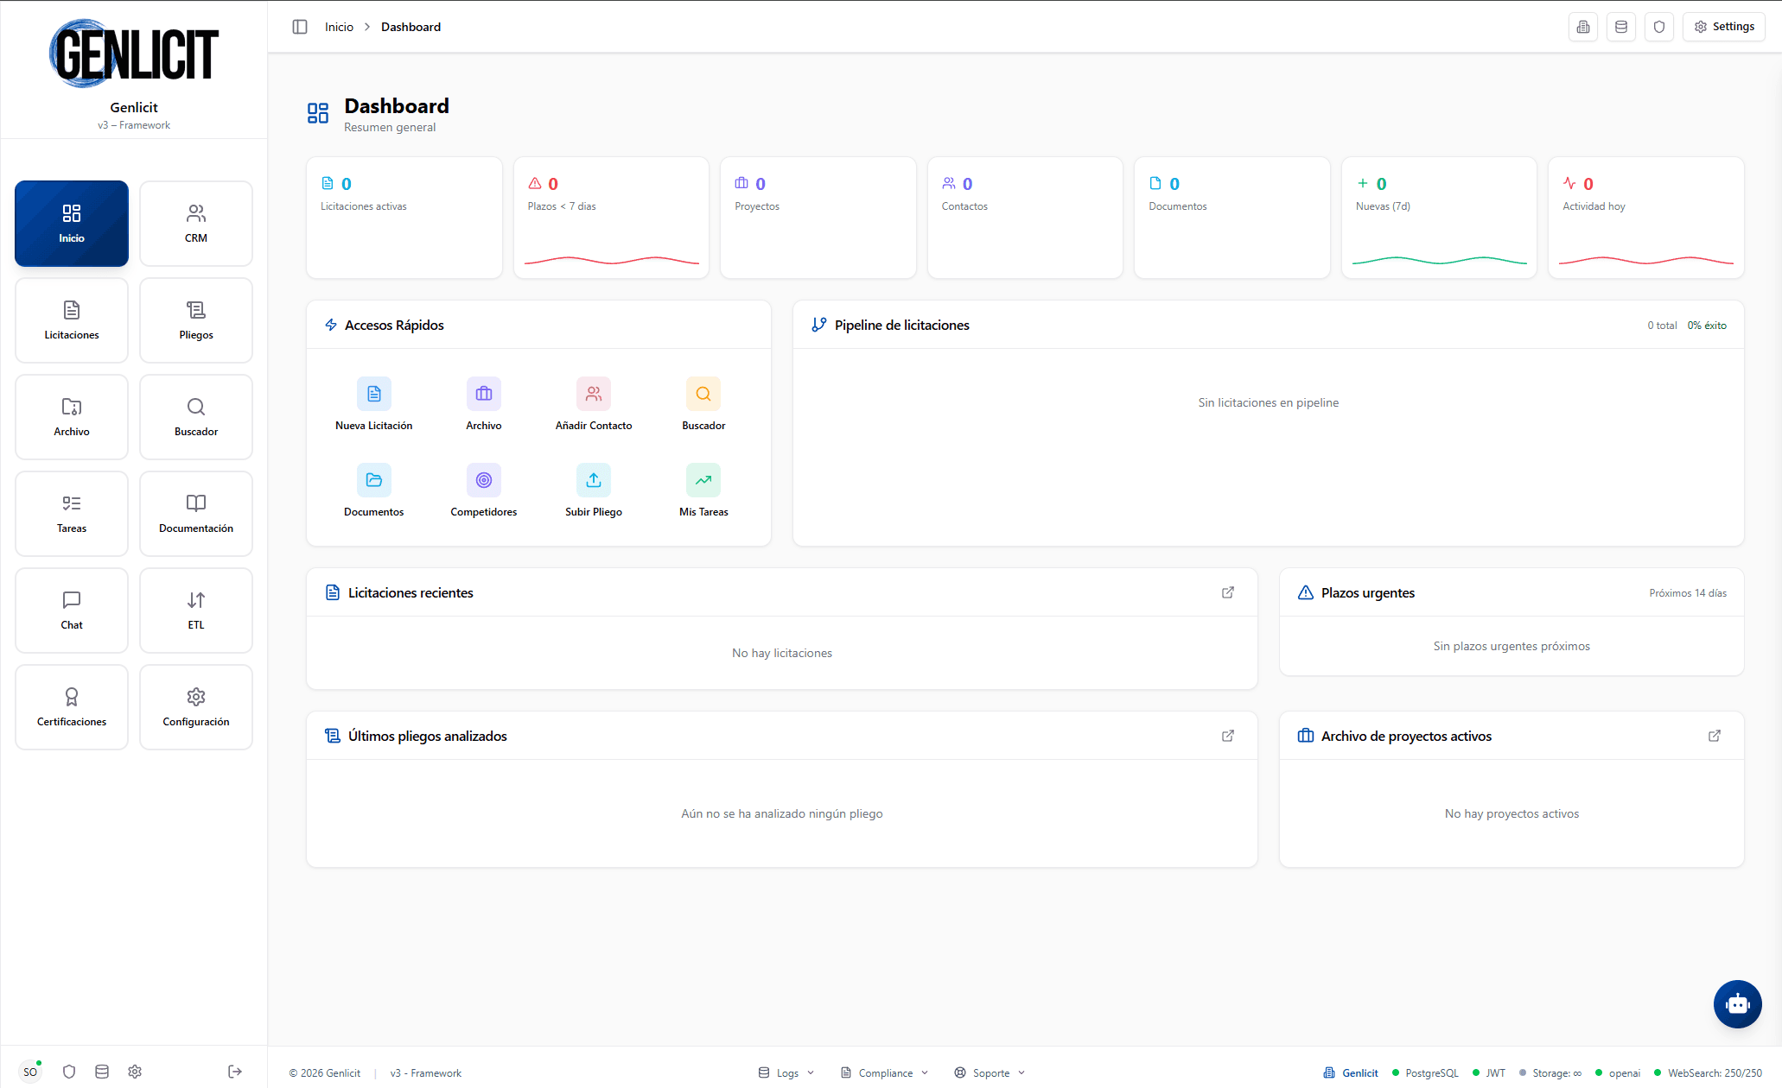Click the Storage status indicator
This screenshot has width=1782, height=1088.
[1550, 1072]
